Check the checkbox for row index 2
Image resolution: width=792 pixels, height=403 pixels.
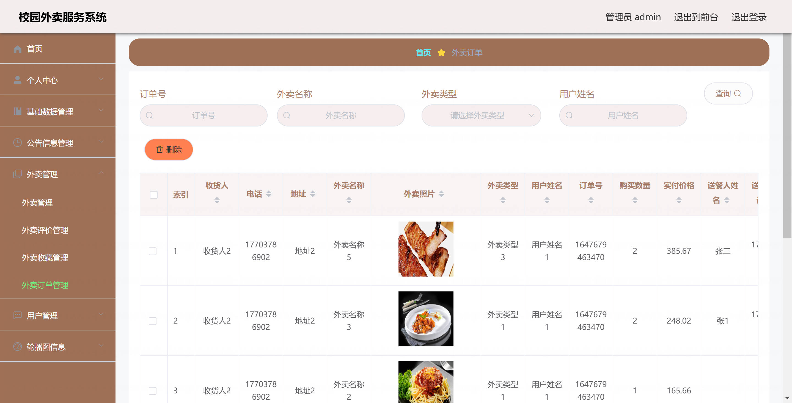click(x=153, y=321)
